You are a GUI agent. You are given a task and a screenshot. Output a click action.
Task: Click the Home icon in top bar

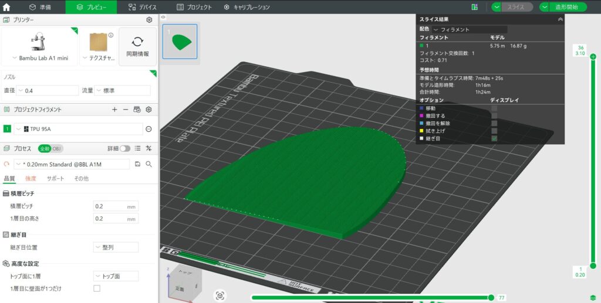(6, 7)
